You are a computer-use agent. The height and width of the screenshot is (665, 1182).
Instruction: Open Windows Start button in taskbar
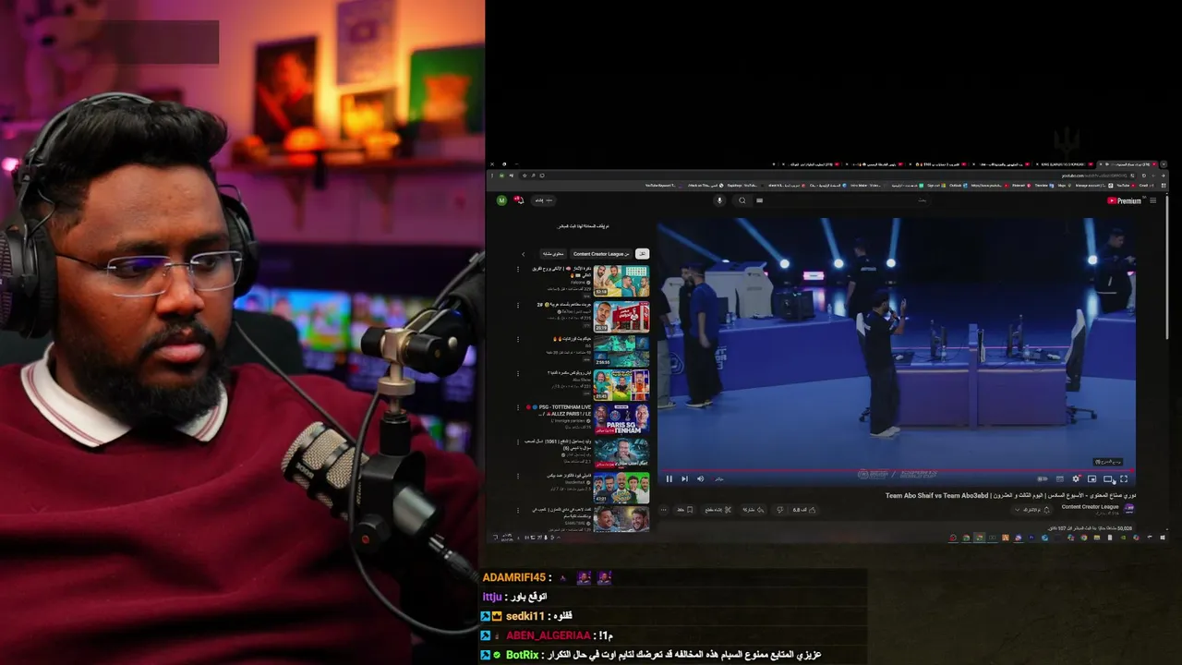point(1163,537)
